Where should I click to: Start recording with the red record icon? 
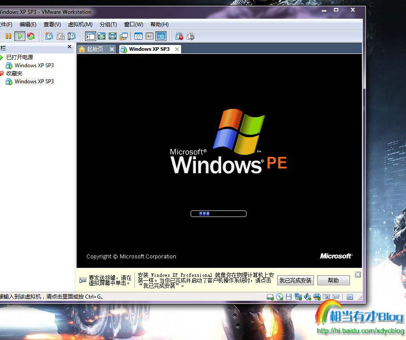(x=179, y=36)
